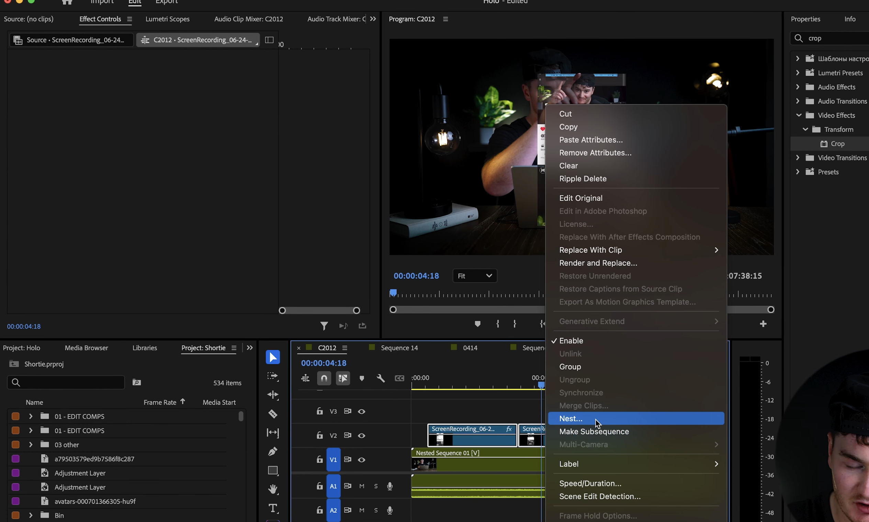Select the Pen tool
Image resolution: width=869 pixels, height=522 pixels.
pos(273,451)
